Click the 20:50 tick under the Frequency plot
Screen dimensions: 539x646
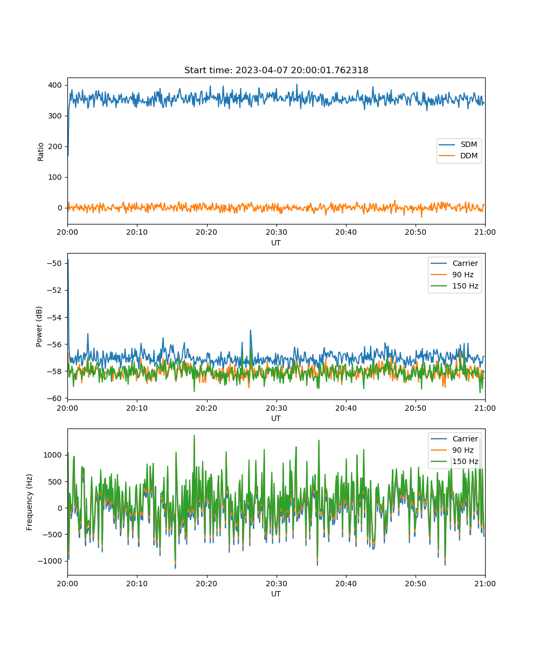point(416,583)
